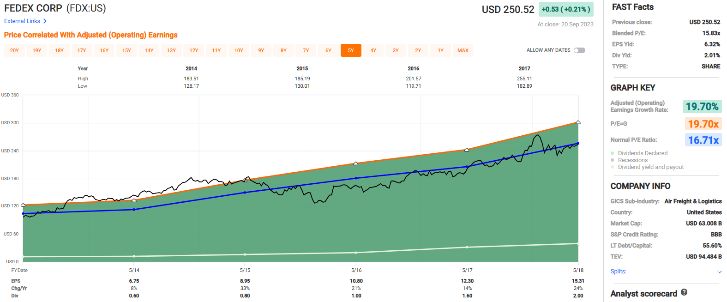Pick the 9Y time range

coord(261,50)
